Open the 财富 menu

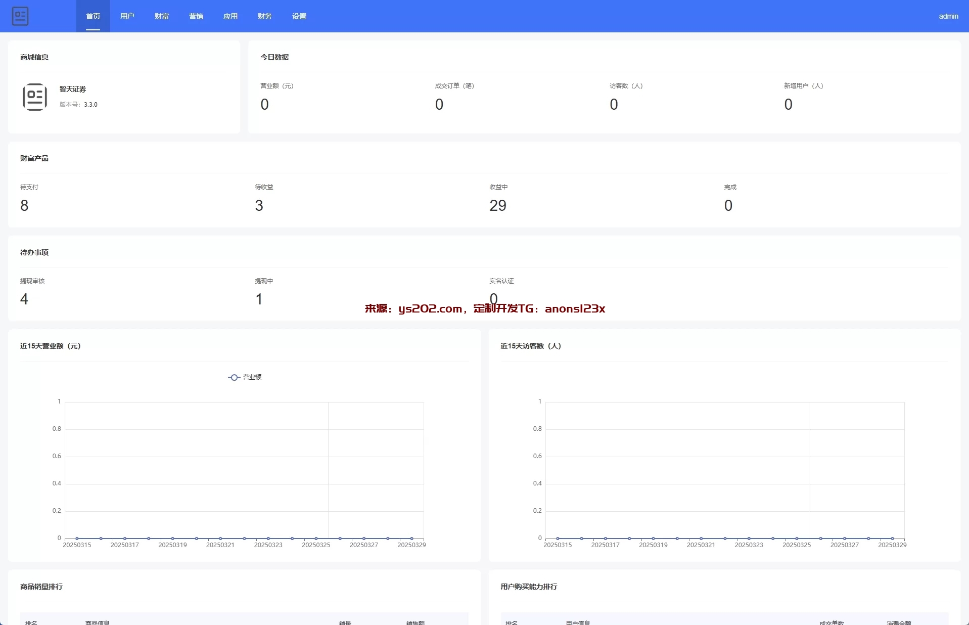tap(162, 16)
